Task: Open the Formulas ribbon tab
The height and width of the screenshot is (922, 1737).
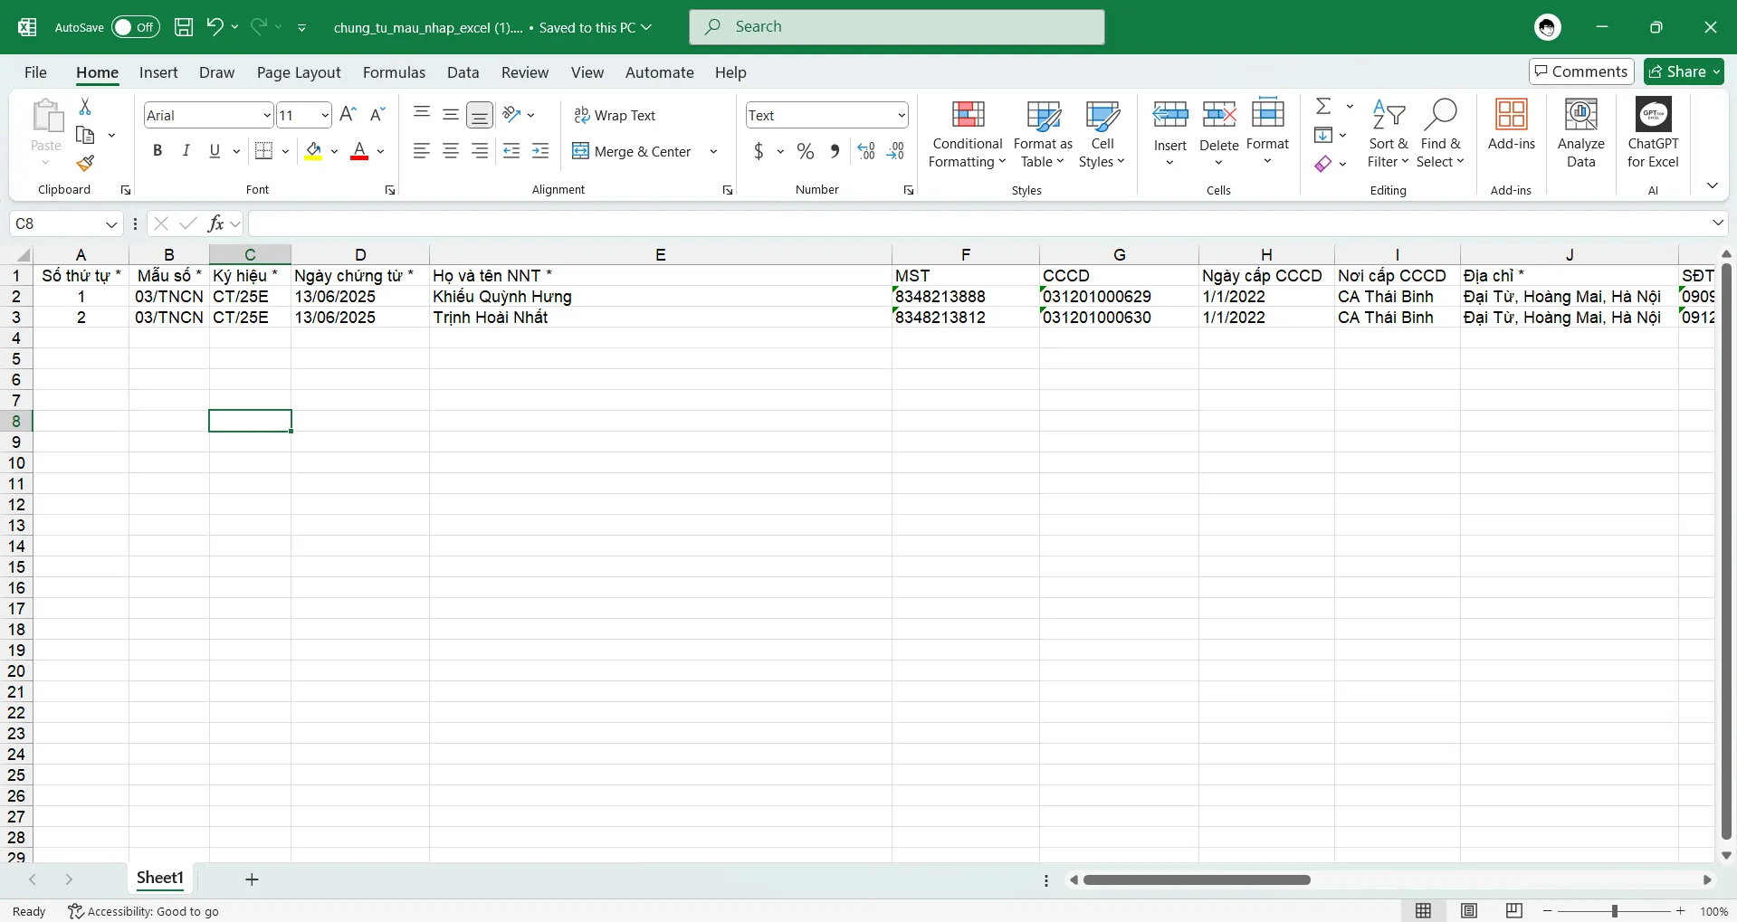Action: point(394,72)
